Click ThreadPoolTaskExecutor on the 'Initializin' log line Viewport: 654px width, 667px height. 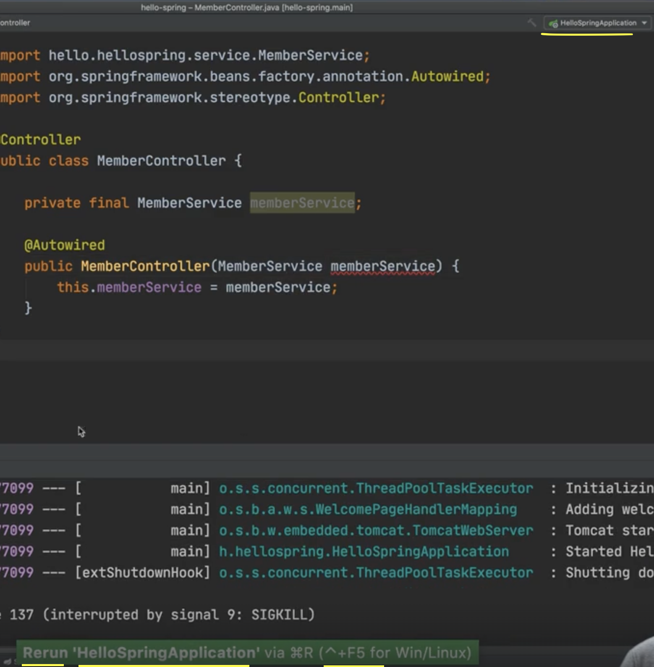(445, 488)
